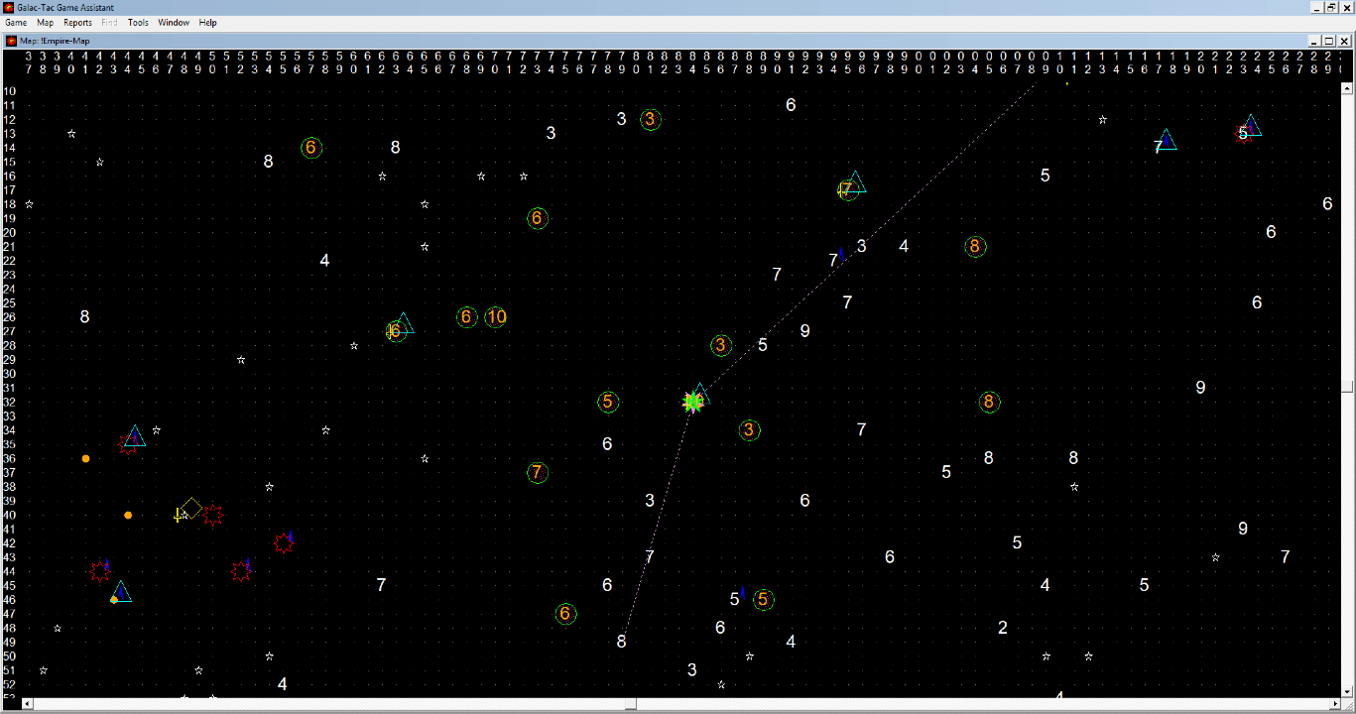Open the Reports menu

pyautogui.click(x=77, y=23)
